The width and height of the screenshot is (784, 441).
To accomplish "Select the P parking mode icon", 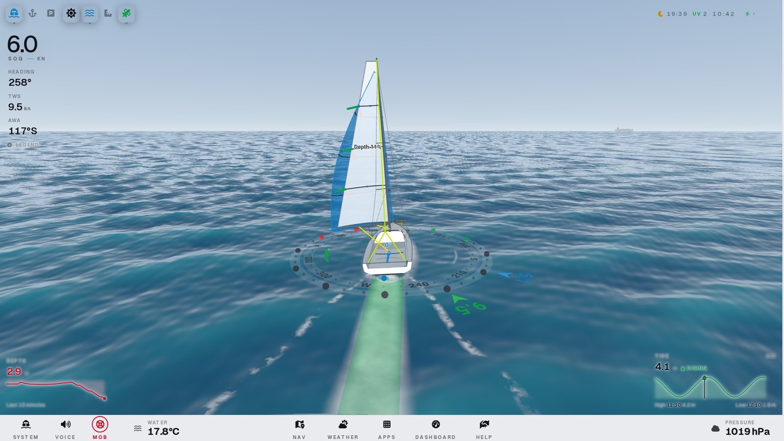I will (50, 13).
